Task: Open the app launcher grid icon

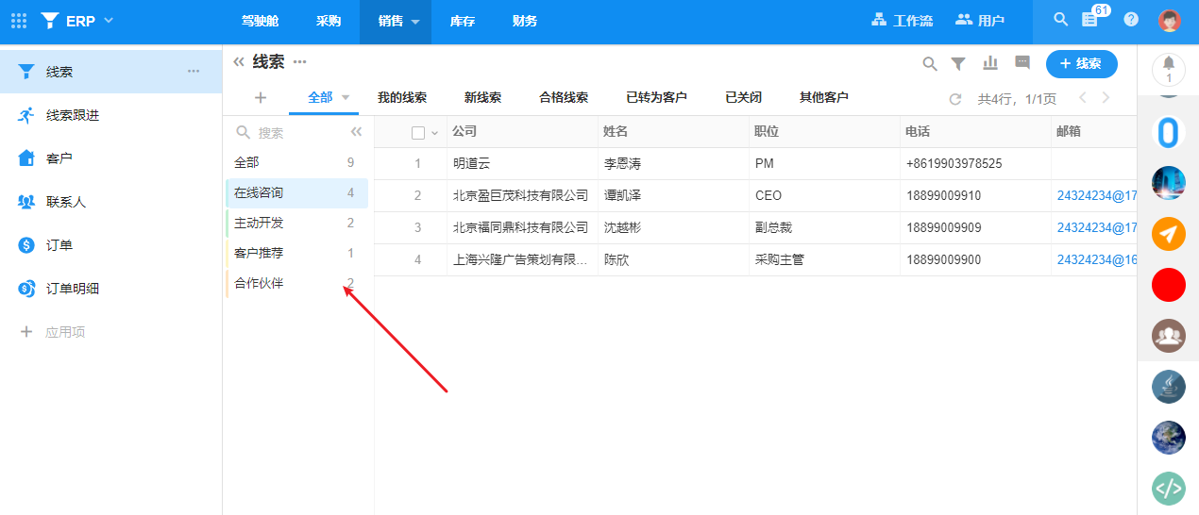Action: click(19, 21)
